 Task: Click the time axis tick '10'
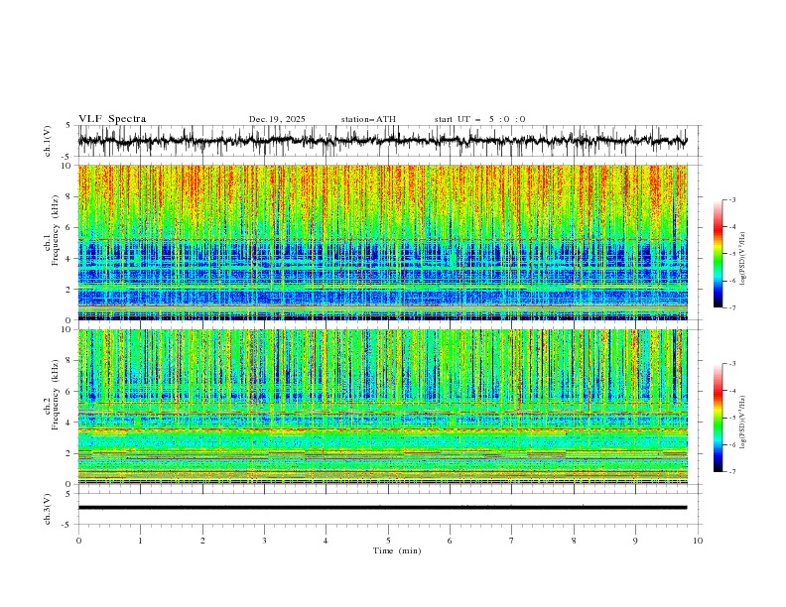click(698, 541)
